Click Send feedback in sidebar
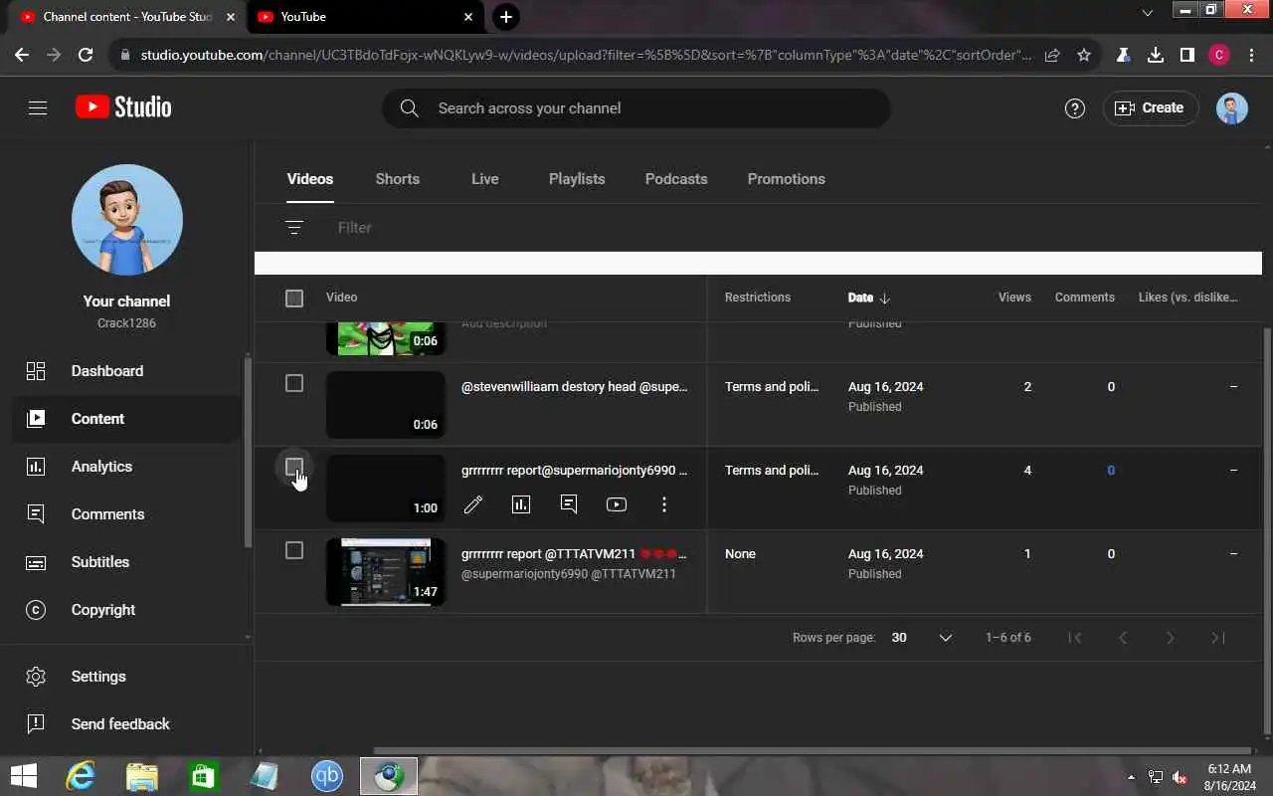 tap(126, 724)
